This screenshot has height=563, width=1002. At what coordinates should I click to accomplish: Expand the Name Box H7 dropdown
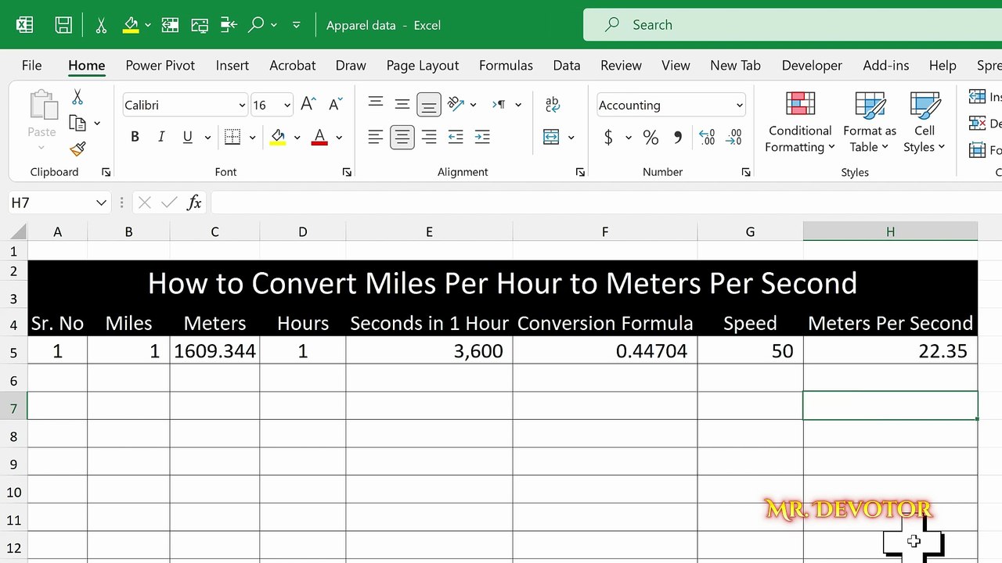click(x=101, y=203)
